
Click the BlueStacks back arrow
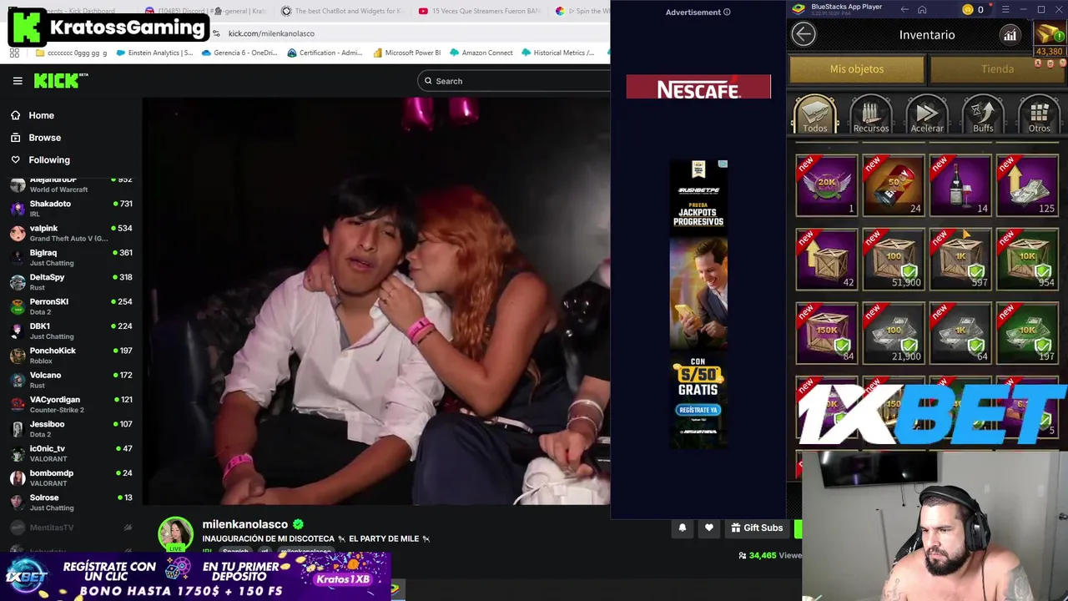point(904,9)
